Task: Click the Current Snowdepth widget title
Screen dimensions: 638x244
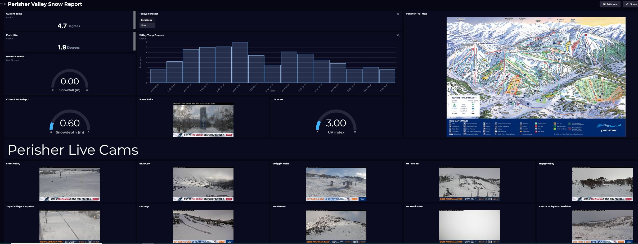Action: [x=17, y=99]
